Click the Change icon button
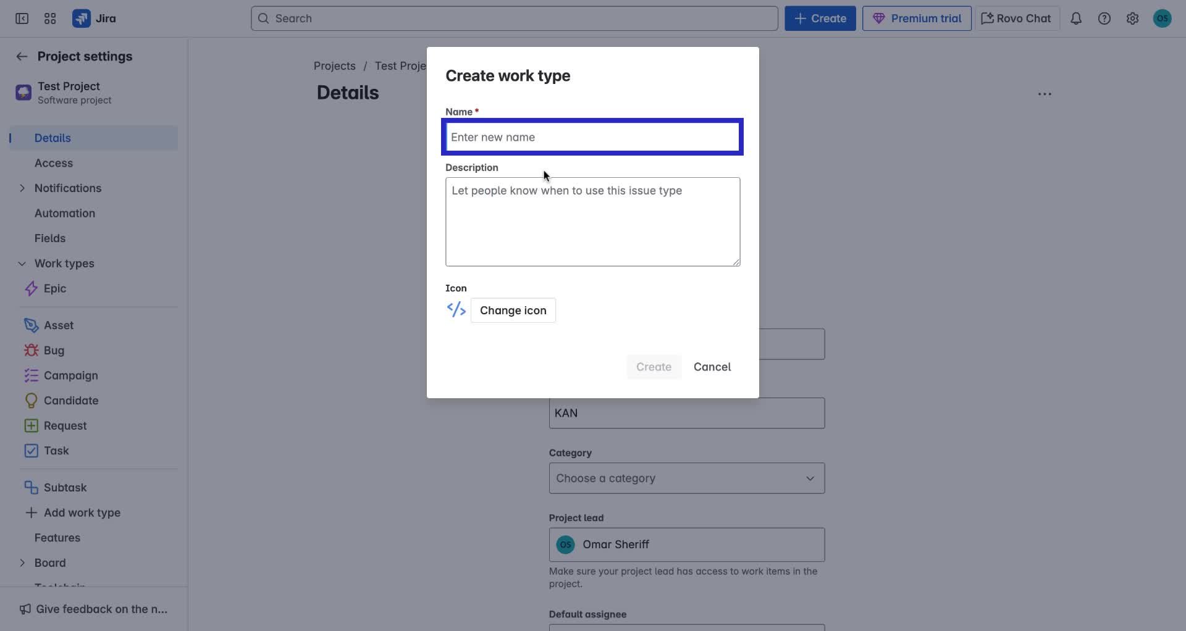The image size is (1186, 631). coord(513,310)
